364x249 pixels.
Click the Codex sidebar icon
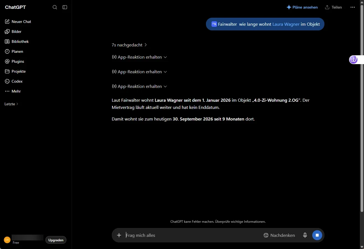click(x=7, y=81)
